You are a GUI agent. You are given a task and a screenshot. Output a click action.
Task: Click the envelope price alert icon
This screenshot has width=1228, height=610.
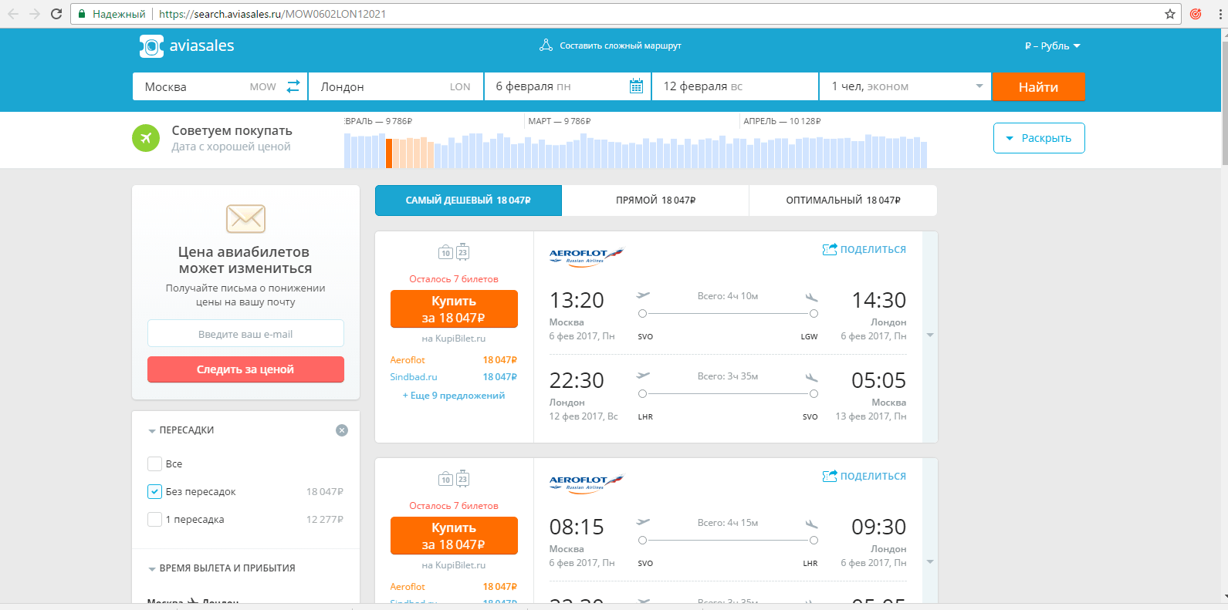point(245,218)
